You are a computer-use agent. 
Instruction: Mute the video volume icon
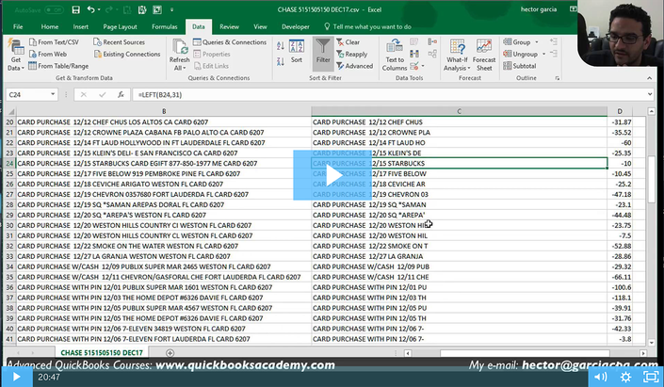(601, 377)
